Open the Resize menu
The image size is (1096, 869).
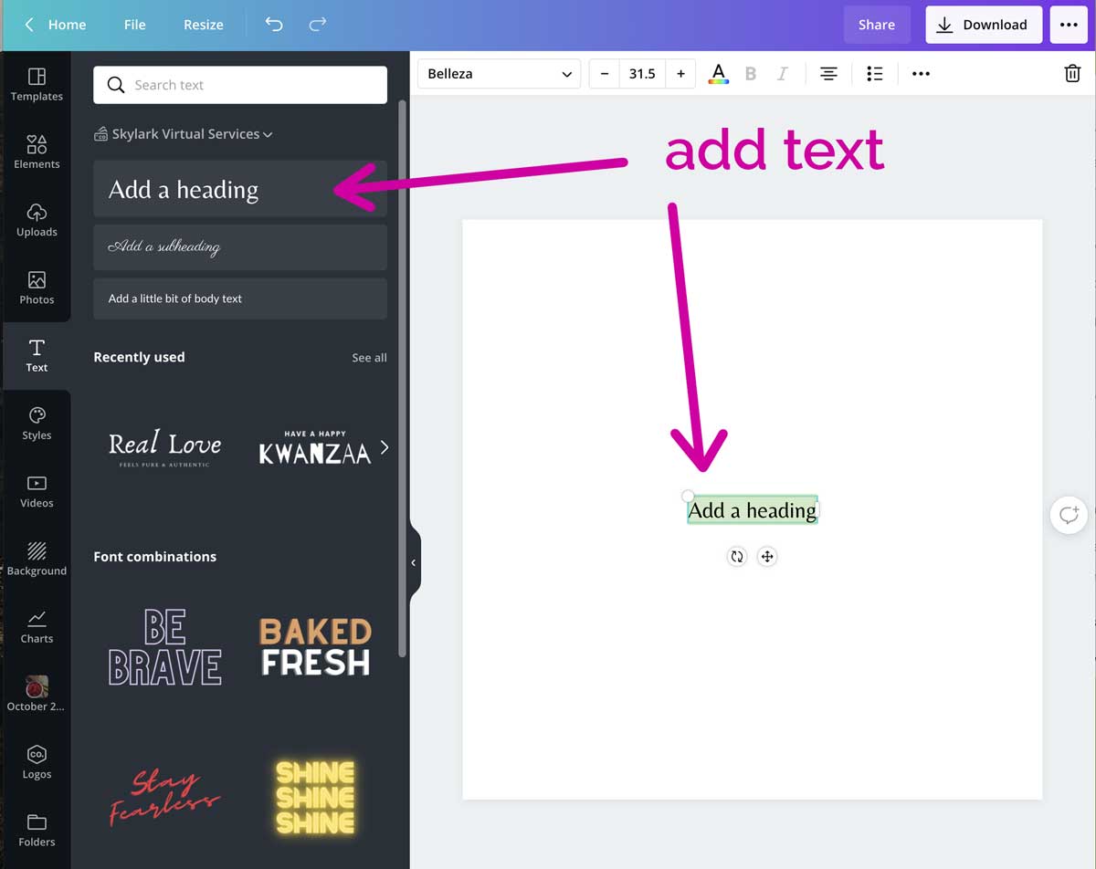click(203, 25)
